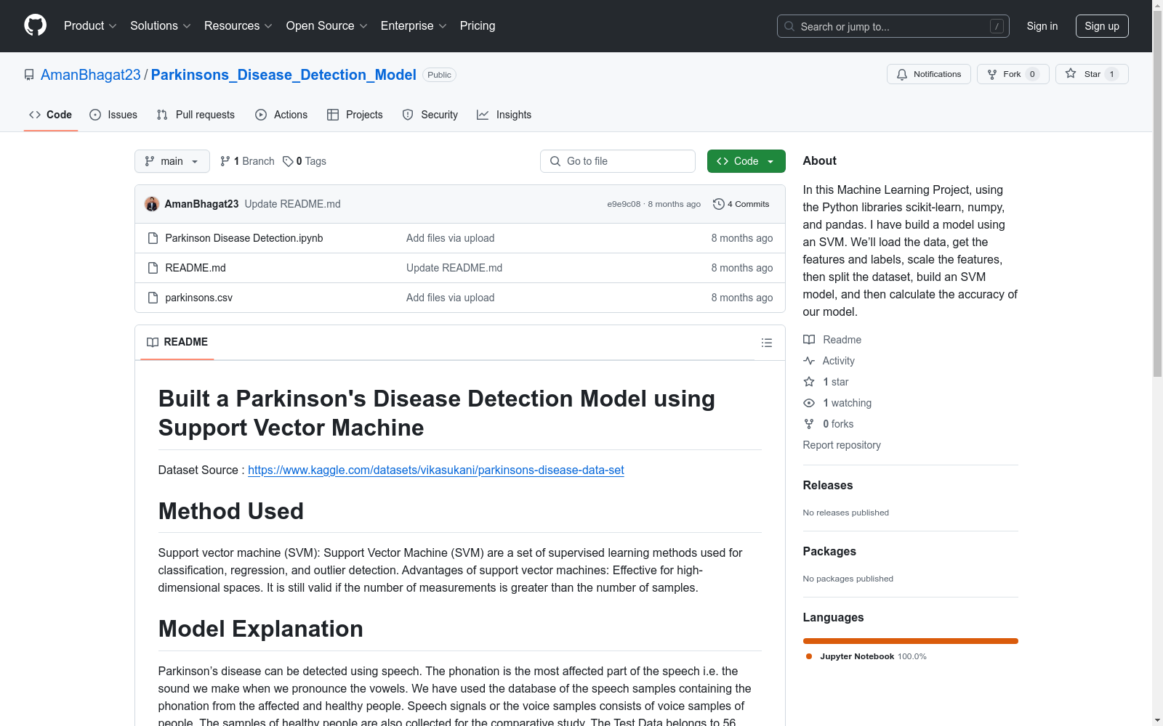Screen dimensions: 1163x726
Task: Go to GitHub homepage via Octocat logo
Action: pyautogui.click(x=35, y=25)
